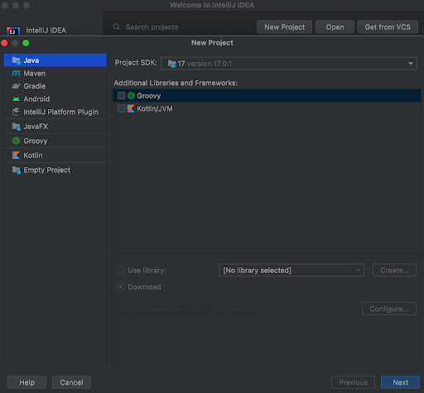Click the Previous button
The width and height of the screenshot is (424, 393).
[353, 382]
